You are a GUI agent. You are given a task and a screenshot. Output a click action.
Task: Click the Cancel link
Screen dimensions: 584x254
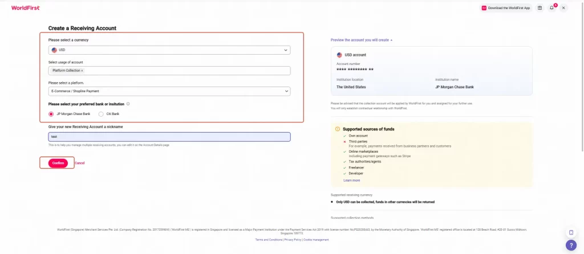[x=80, y=163]
